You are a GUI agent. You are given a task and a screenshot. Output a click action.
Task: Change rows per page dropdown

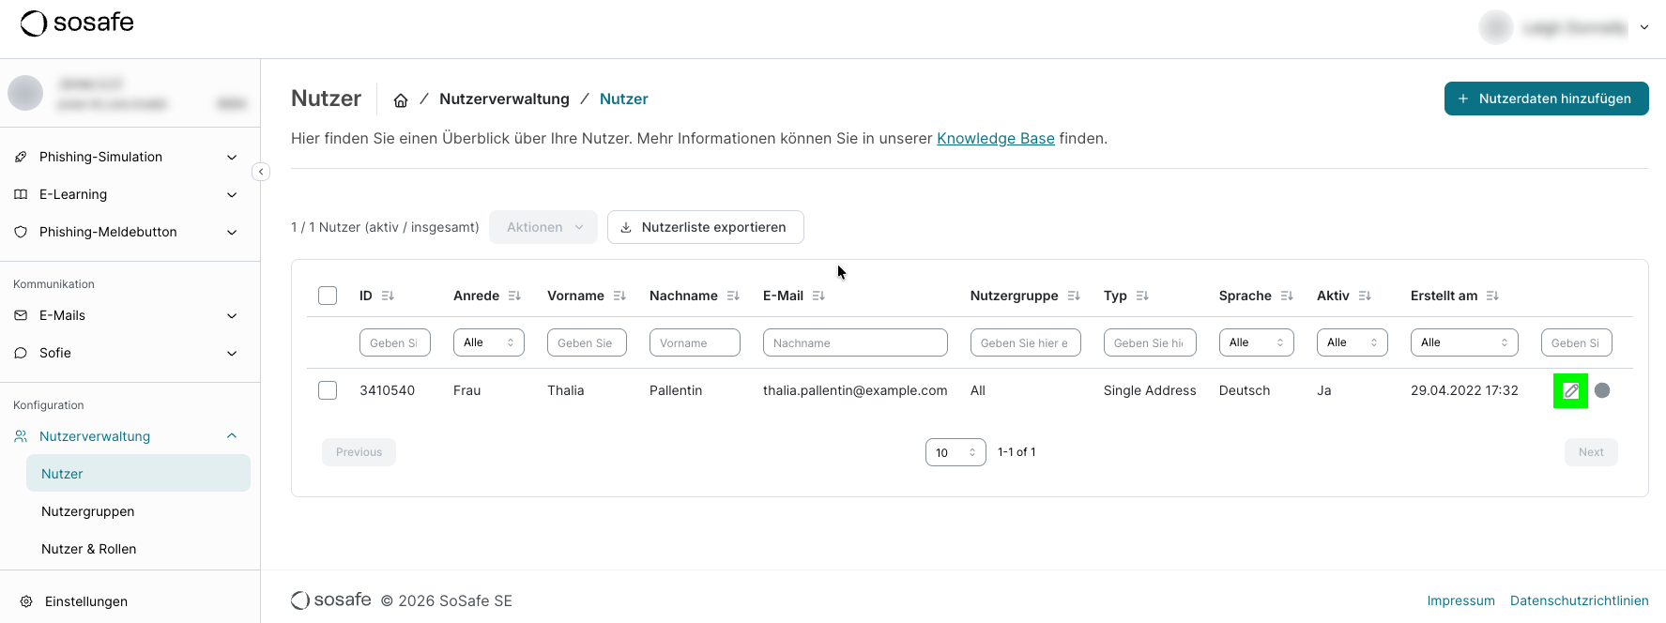click(955, 452)
